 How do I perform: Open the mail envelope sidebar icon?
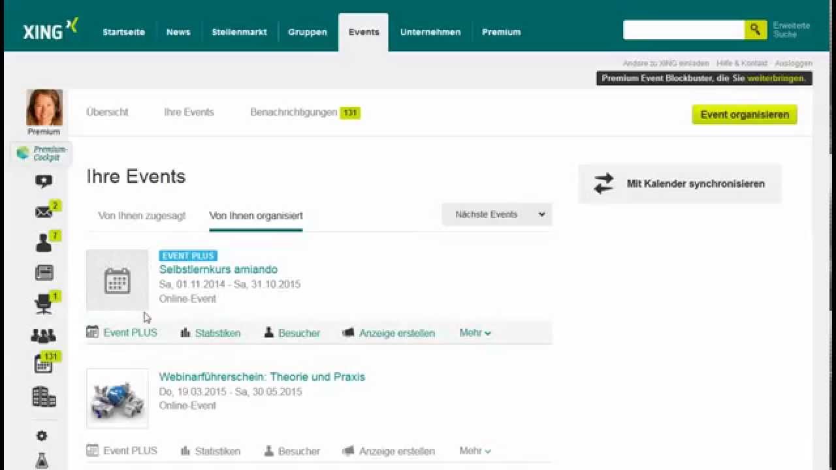[x=44, y=212]
